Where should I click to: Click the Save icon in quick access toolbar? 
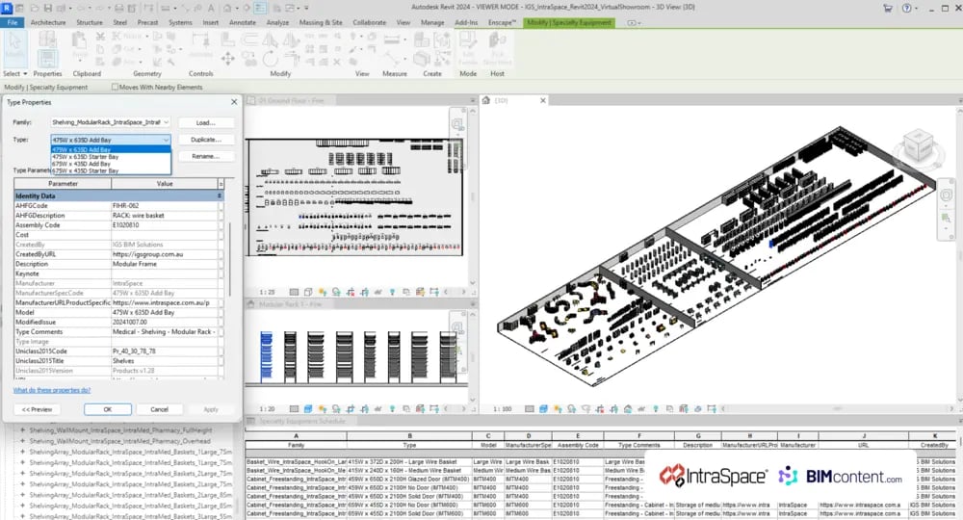coord(47,8)
